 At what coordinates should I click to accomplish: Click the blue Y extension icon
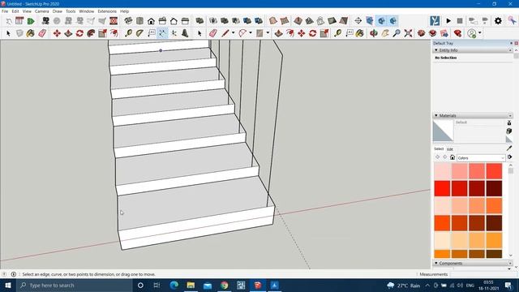[x=435, y=21]
